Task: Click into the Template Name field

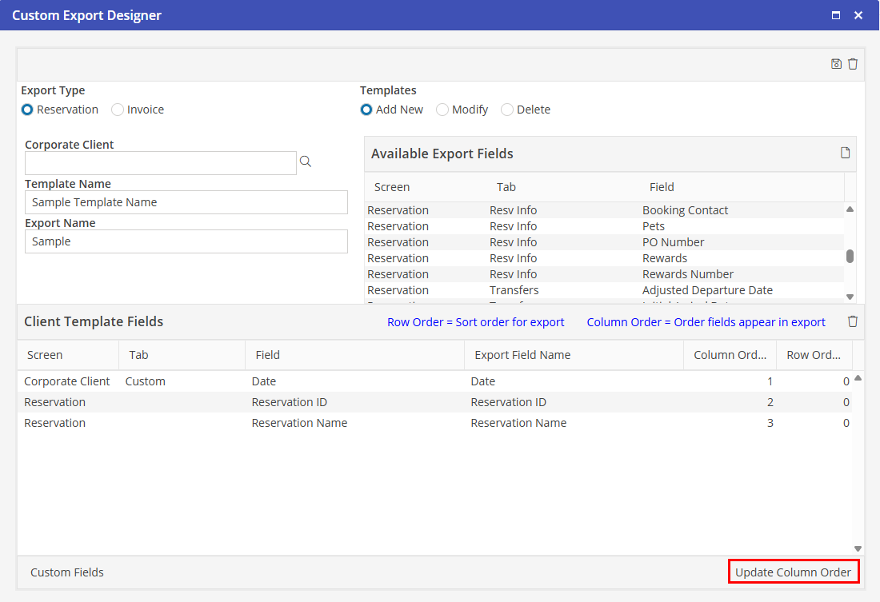Action: [x=186, y=202]
